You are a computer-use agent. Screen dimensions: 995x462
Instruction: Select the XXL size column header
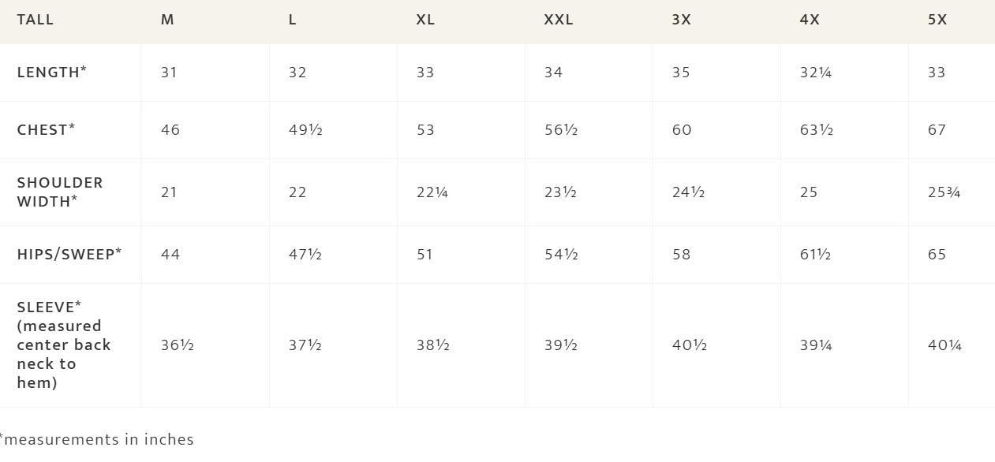559,20
